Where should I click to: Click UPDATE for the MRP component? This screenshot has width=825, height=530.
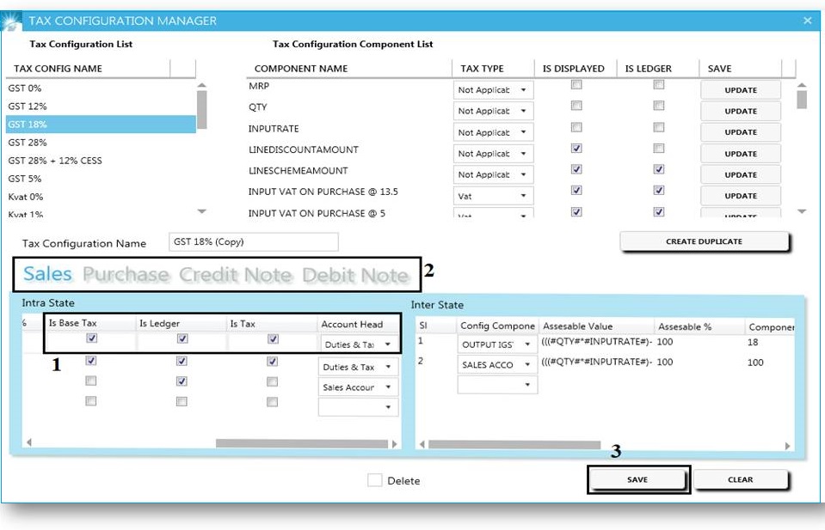coord(740,89)
